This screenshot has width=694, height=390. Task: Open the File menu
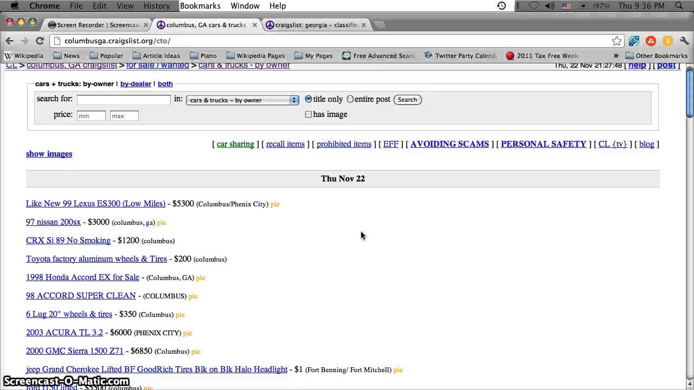click(x=76, y=5)
